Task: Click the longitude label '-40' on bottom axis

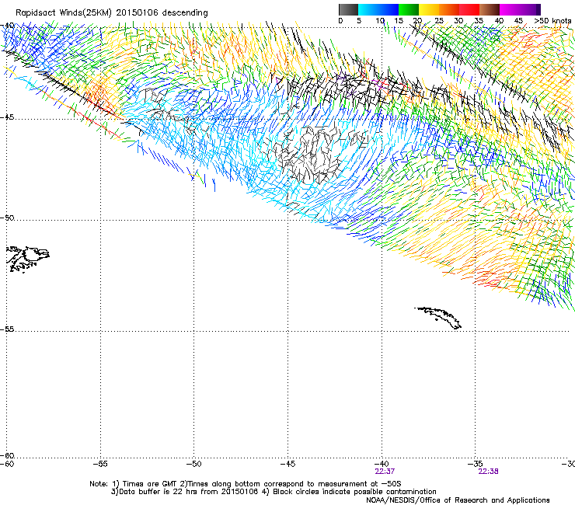Action: pyautogui.click(x=382, y=464)
